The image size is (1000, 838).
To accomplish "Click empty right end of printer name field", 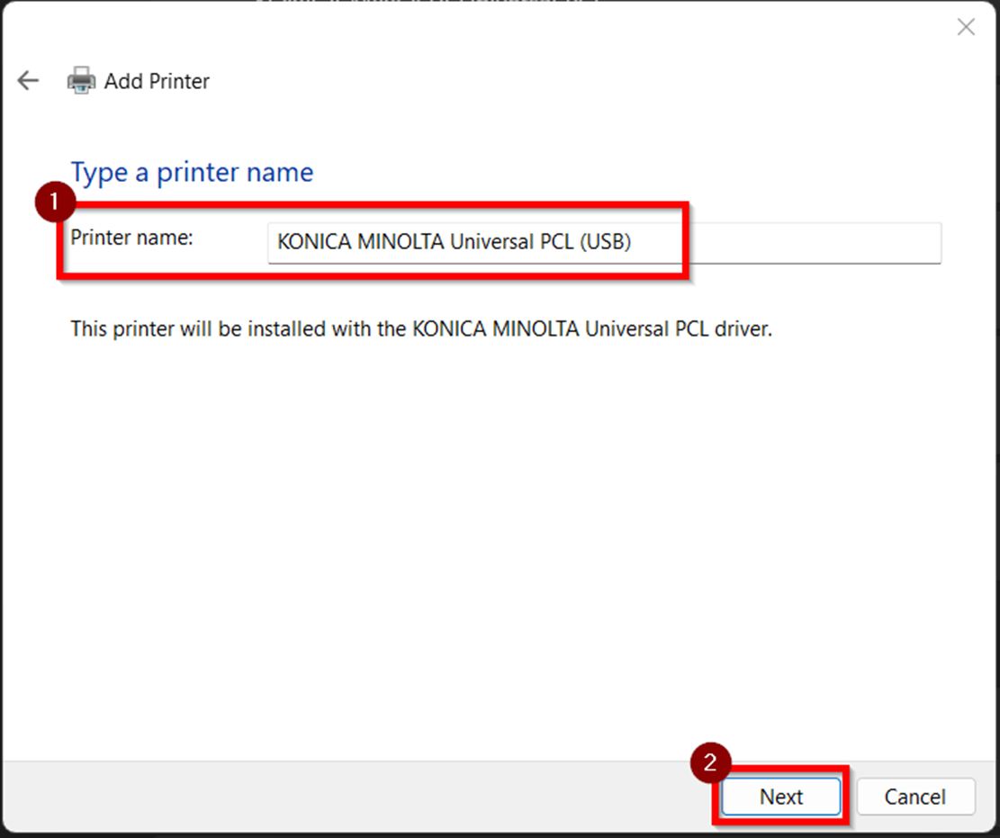I will 810,242.
